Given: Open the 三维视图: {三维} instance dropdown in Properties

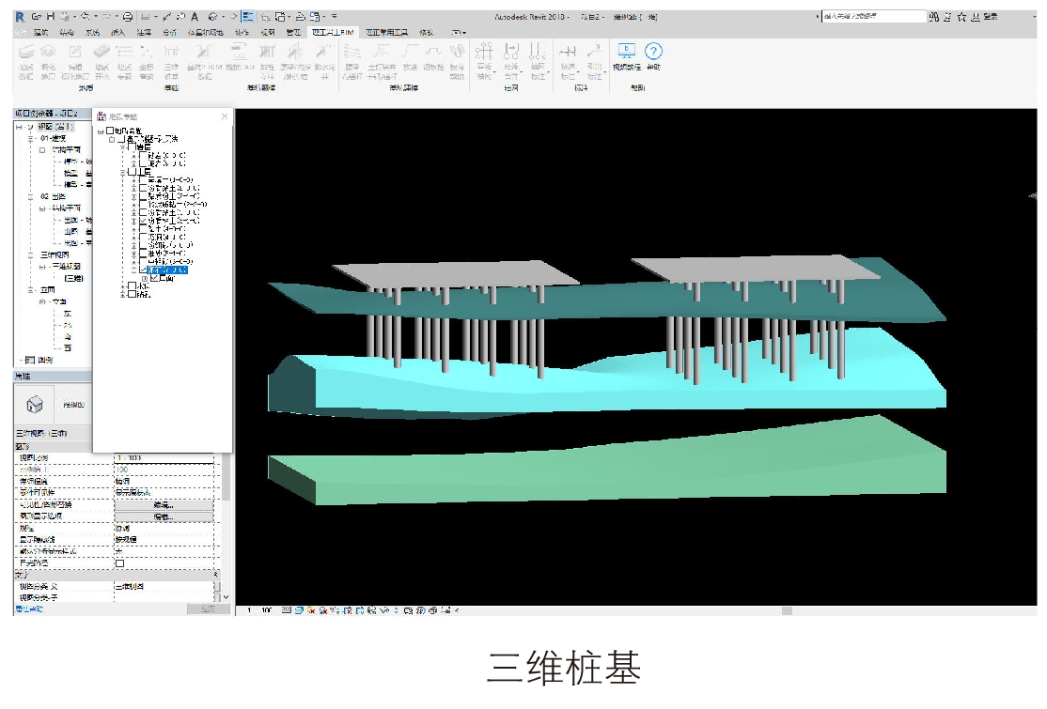Looking at the screenshot, I should click(x=51, y=433).
